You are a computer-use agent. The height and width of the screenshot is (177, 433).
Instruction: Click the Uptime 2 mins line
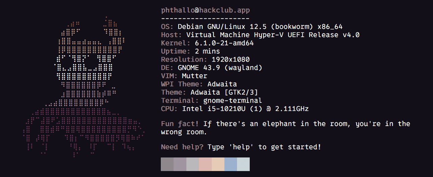click(x=190, y=51)
